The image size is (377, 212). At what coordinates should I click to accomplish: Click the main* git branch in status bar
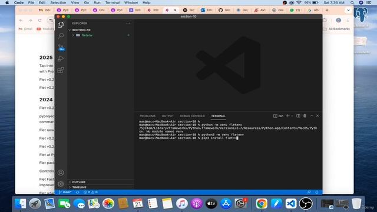tap(65, 192)
